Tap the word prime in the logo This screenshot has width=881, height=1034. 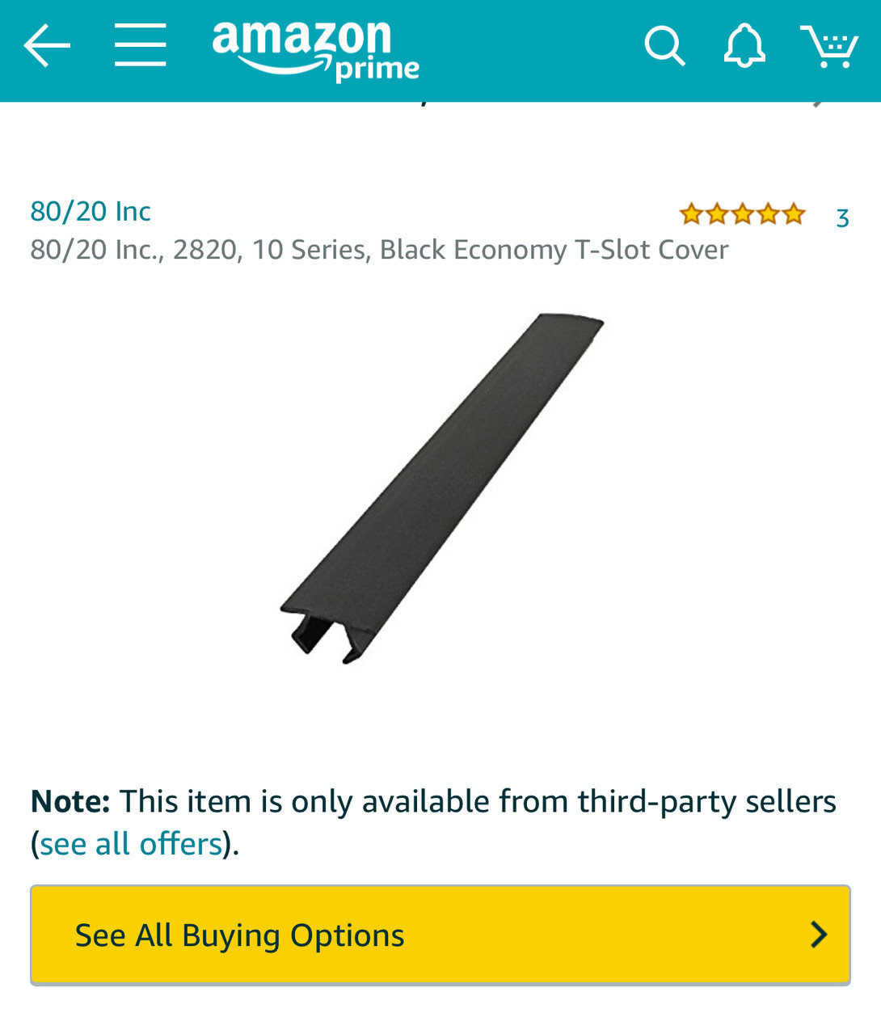[x=377, y=70]
